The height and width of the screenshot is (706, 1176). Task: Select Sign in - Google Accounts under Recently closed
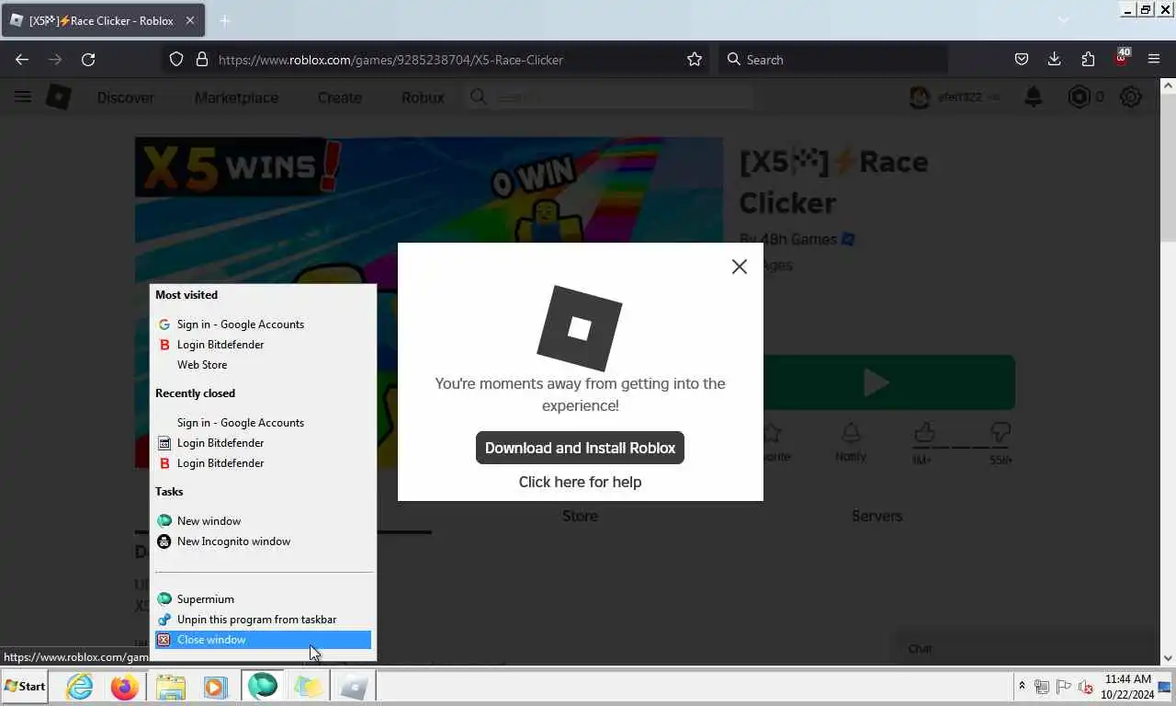241,423
